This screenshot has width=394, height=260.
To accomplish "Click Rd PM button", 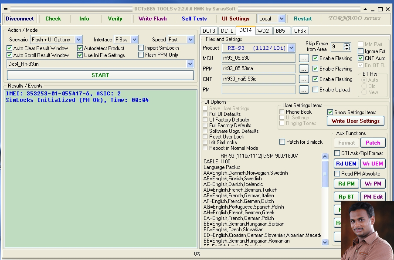I will point(346,184).
